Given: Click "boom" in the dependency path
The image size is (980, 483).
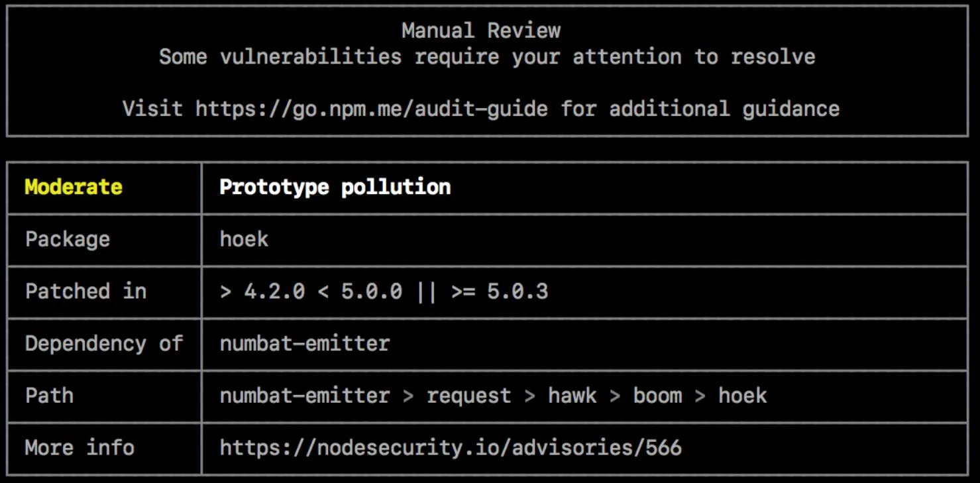Looking at the screenshot, I should click(x=657, y=396).
